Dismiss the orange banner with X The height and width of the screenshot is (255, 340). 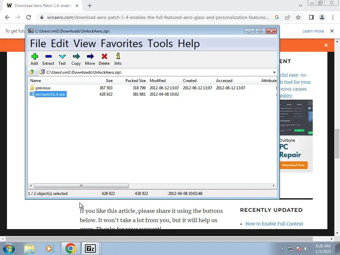[x=326, y=45]
